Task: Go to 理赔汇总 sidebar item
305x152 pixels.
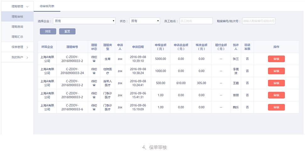Action: click(17, 37)
